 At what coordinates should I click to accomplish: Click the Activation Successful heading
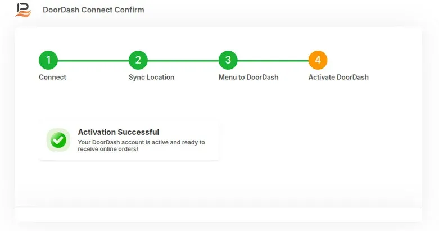(x=119, y=132)
